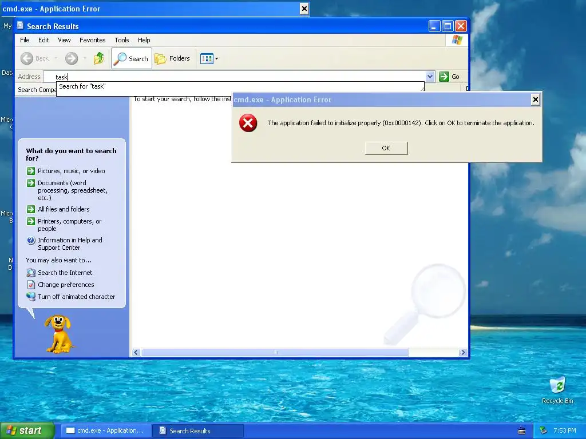Click the red error icon in dialog

pos(248,123)
